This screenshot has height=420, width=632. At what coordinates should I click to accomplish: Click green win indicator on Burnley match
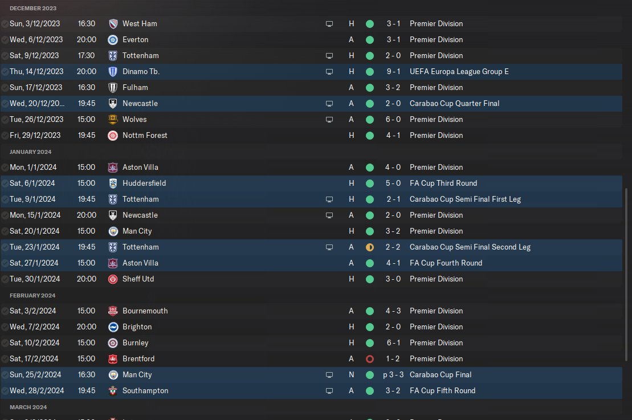point(370,343)
